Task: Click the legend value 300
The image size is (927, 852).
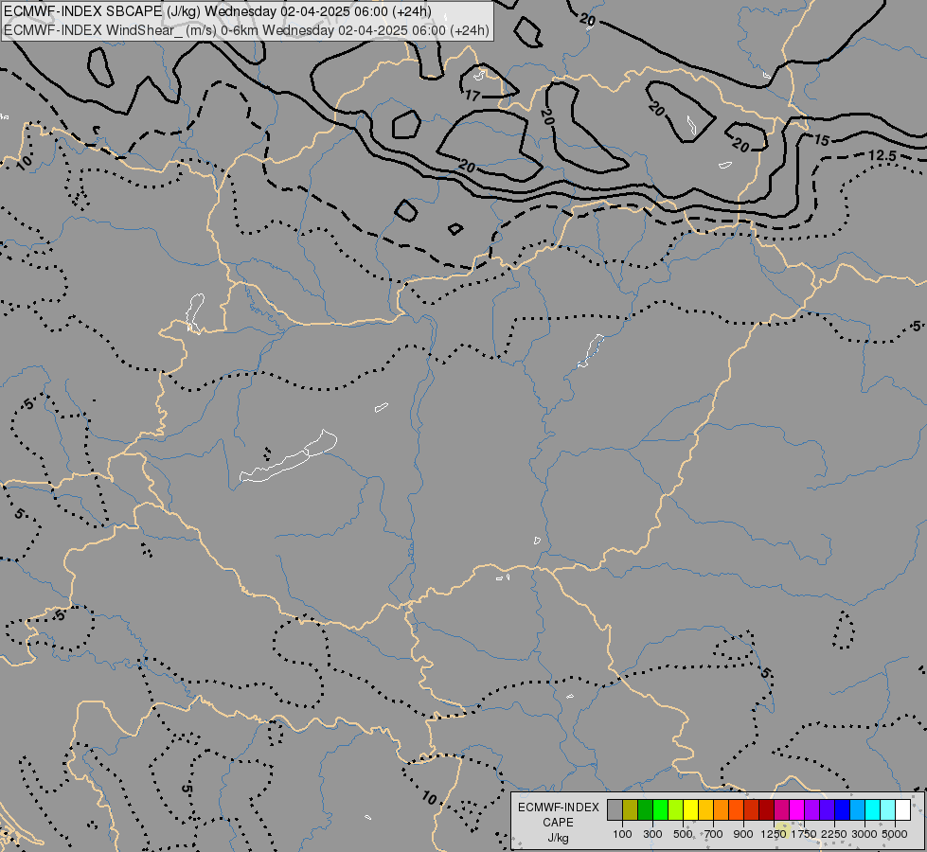Action: click(652, 834)
